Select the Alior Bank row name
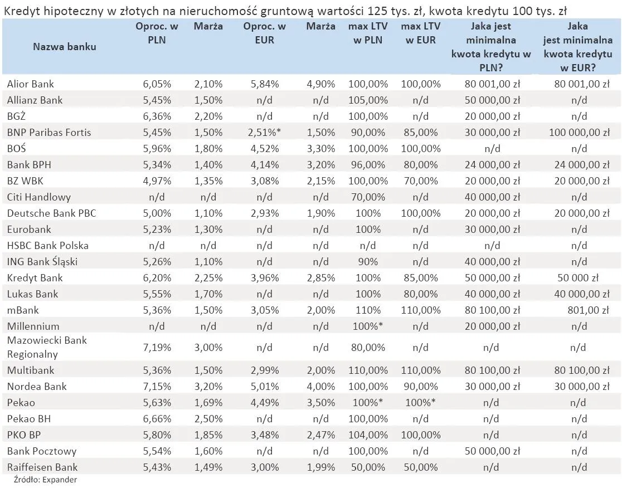The height and width of the screenshot is (488, 622). tap(31, 84)
